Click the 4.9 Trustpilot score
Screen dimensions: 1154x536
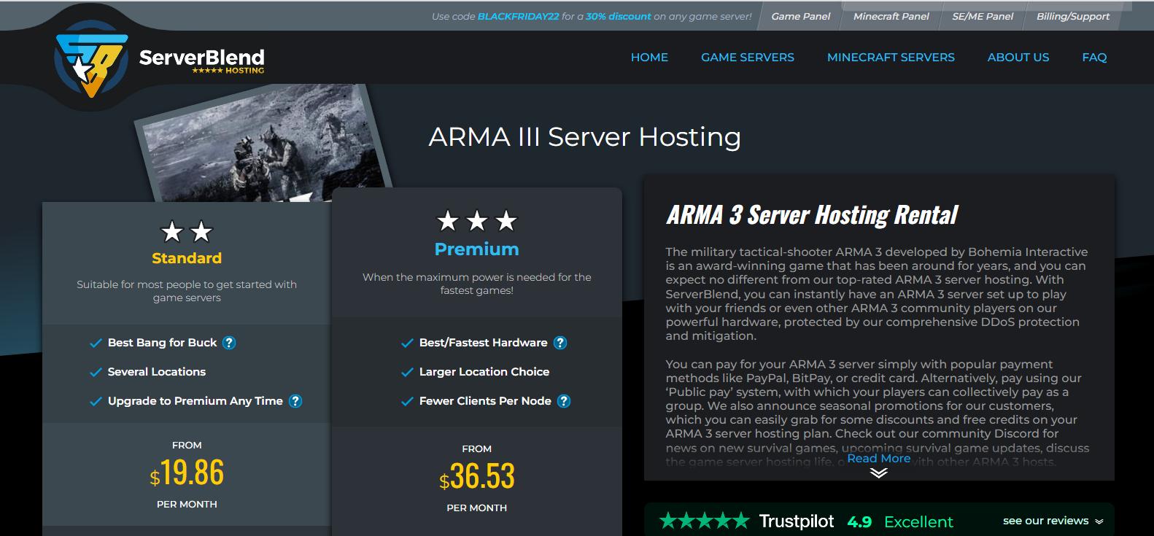[859, 522]
